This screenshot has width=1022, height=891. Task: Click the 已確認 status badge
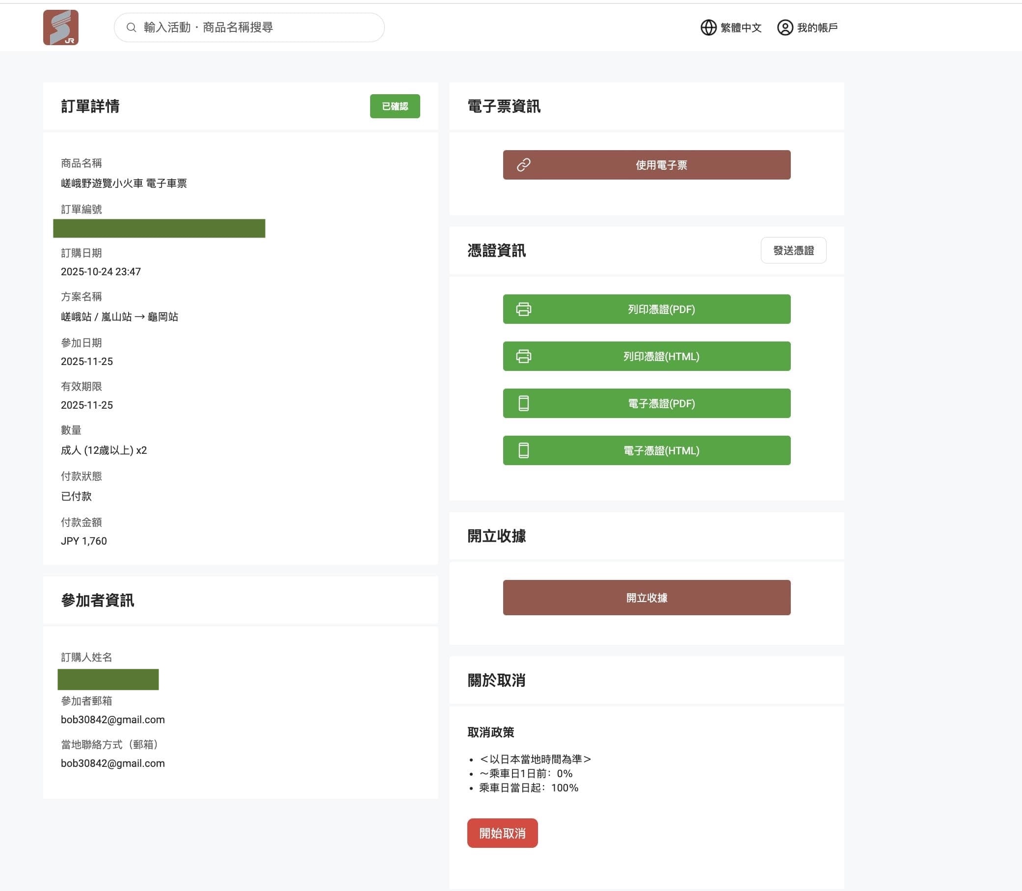pos(394,106)
